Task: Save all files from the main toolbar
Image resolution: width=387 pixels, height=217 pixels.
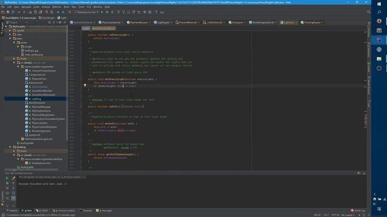Action: tap(8, 12)
